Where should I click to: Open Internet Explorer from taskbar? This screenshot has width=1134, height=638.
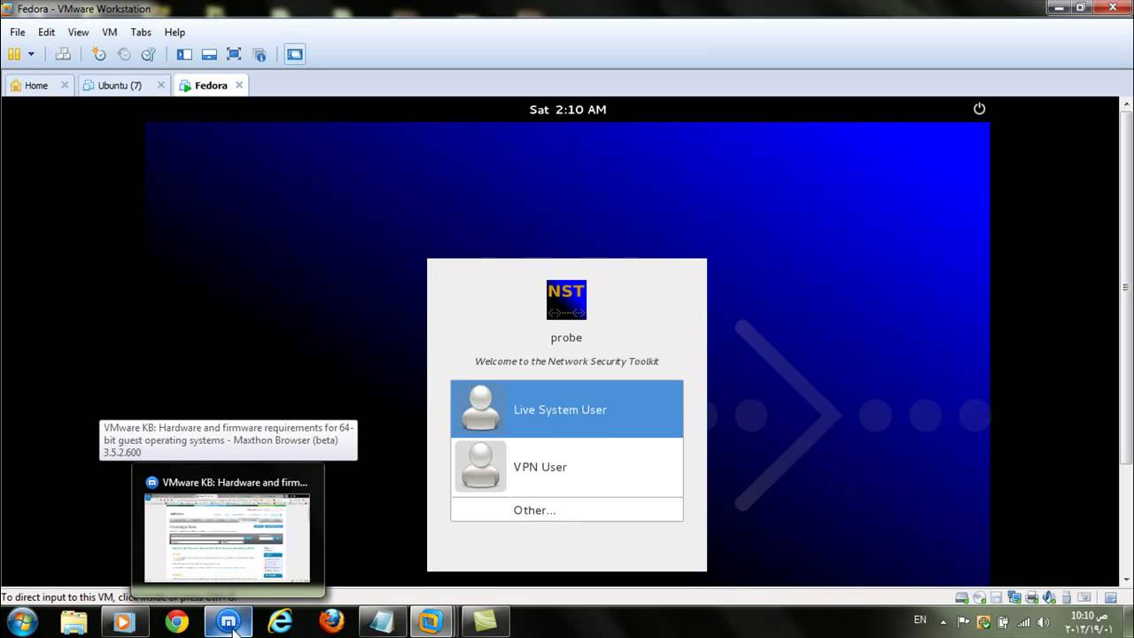tap(280, 622)
